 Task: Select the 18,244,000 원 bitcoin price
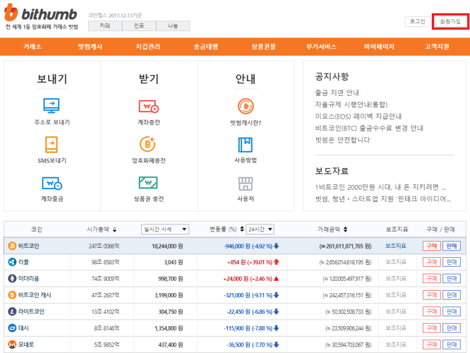[x=167, y=246]
